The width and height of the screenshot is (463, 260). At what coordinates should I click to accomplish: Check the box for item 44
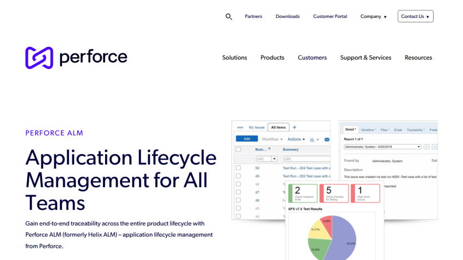point(238,216)
